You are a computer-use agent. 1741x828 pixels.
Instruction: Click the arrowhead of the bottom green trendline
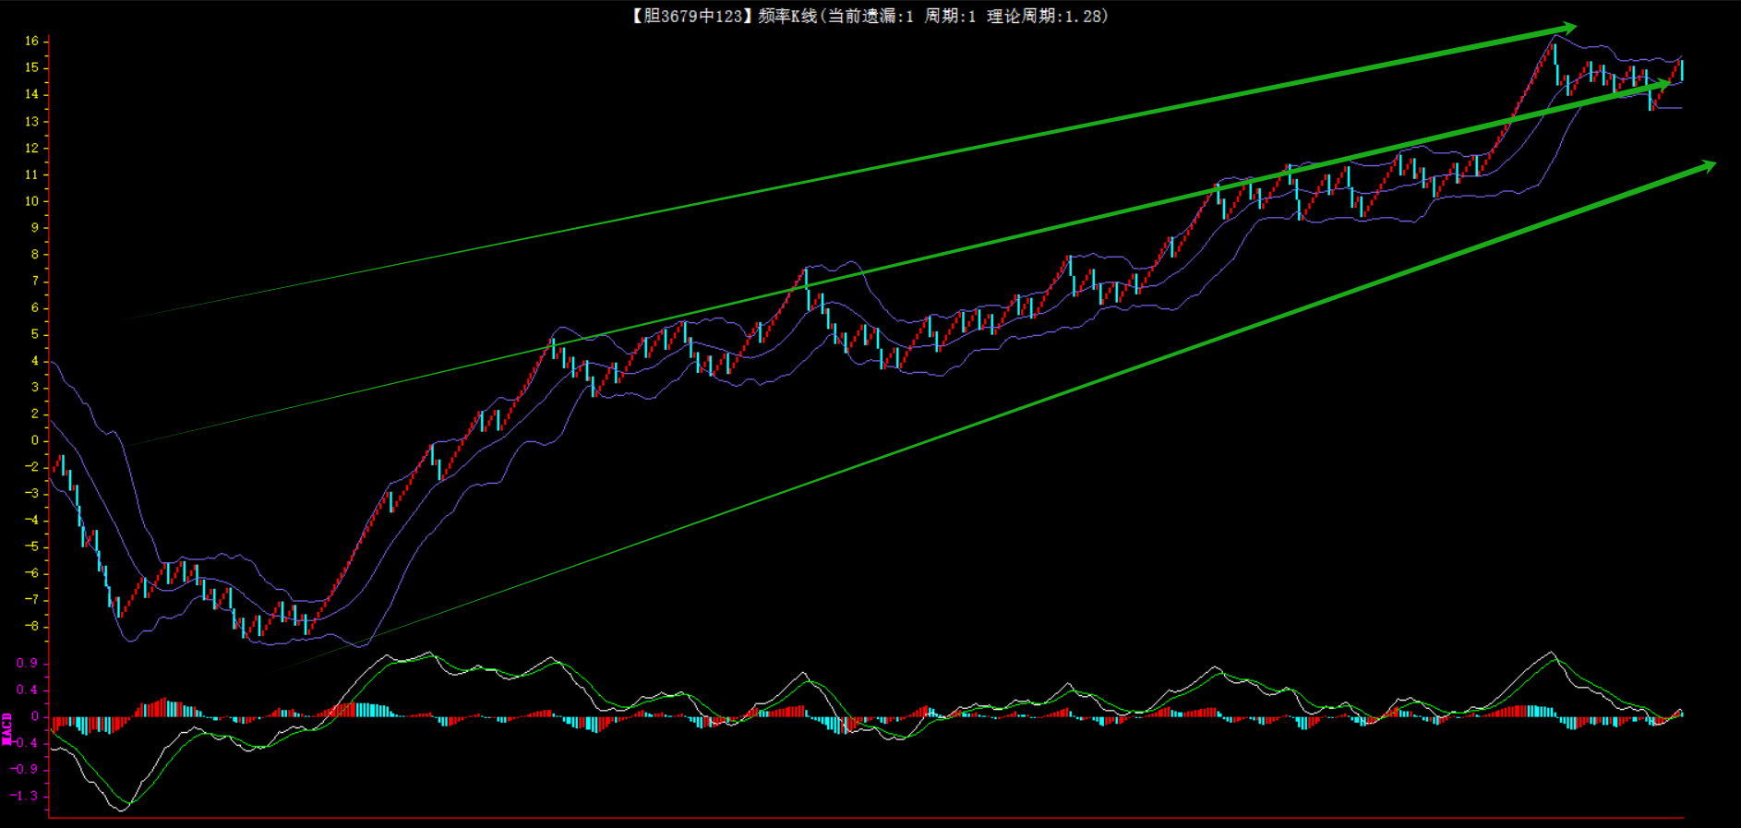coord(1707,165)
